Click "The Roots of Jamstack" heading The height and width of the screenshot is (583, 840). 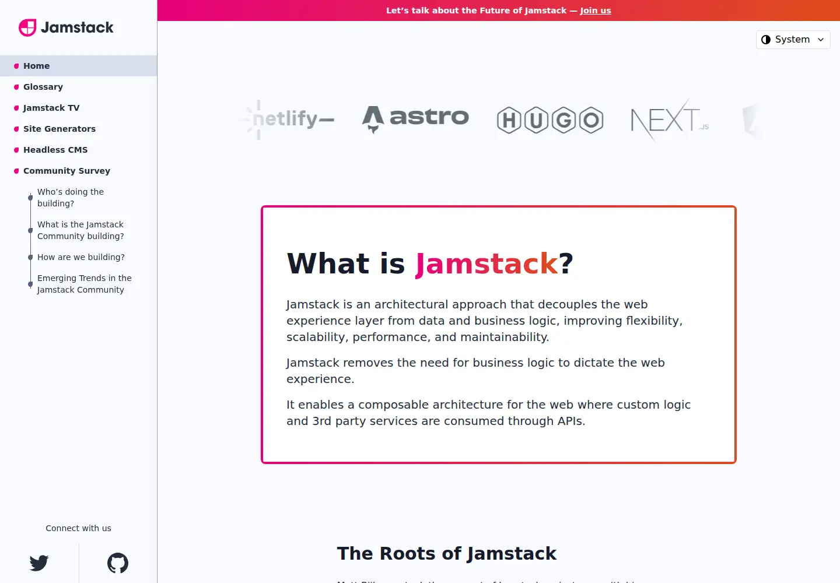pyautogui.click(x=447, y=553)
